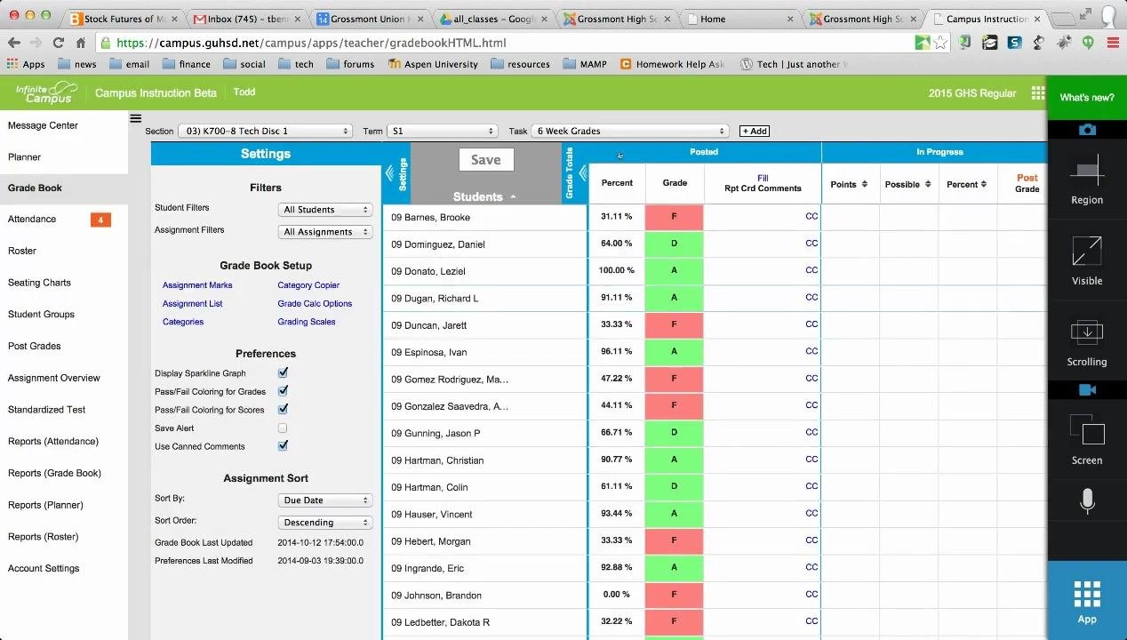The height and width of the screenshot is (640, 1127).
Task: Open the Assignment Filters dropdown
Action: [325, 232]
